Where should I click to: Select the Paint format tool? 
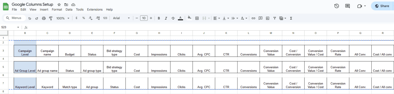51,18
